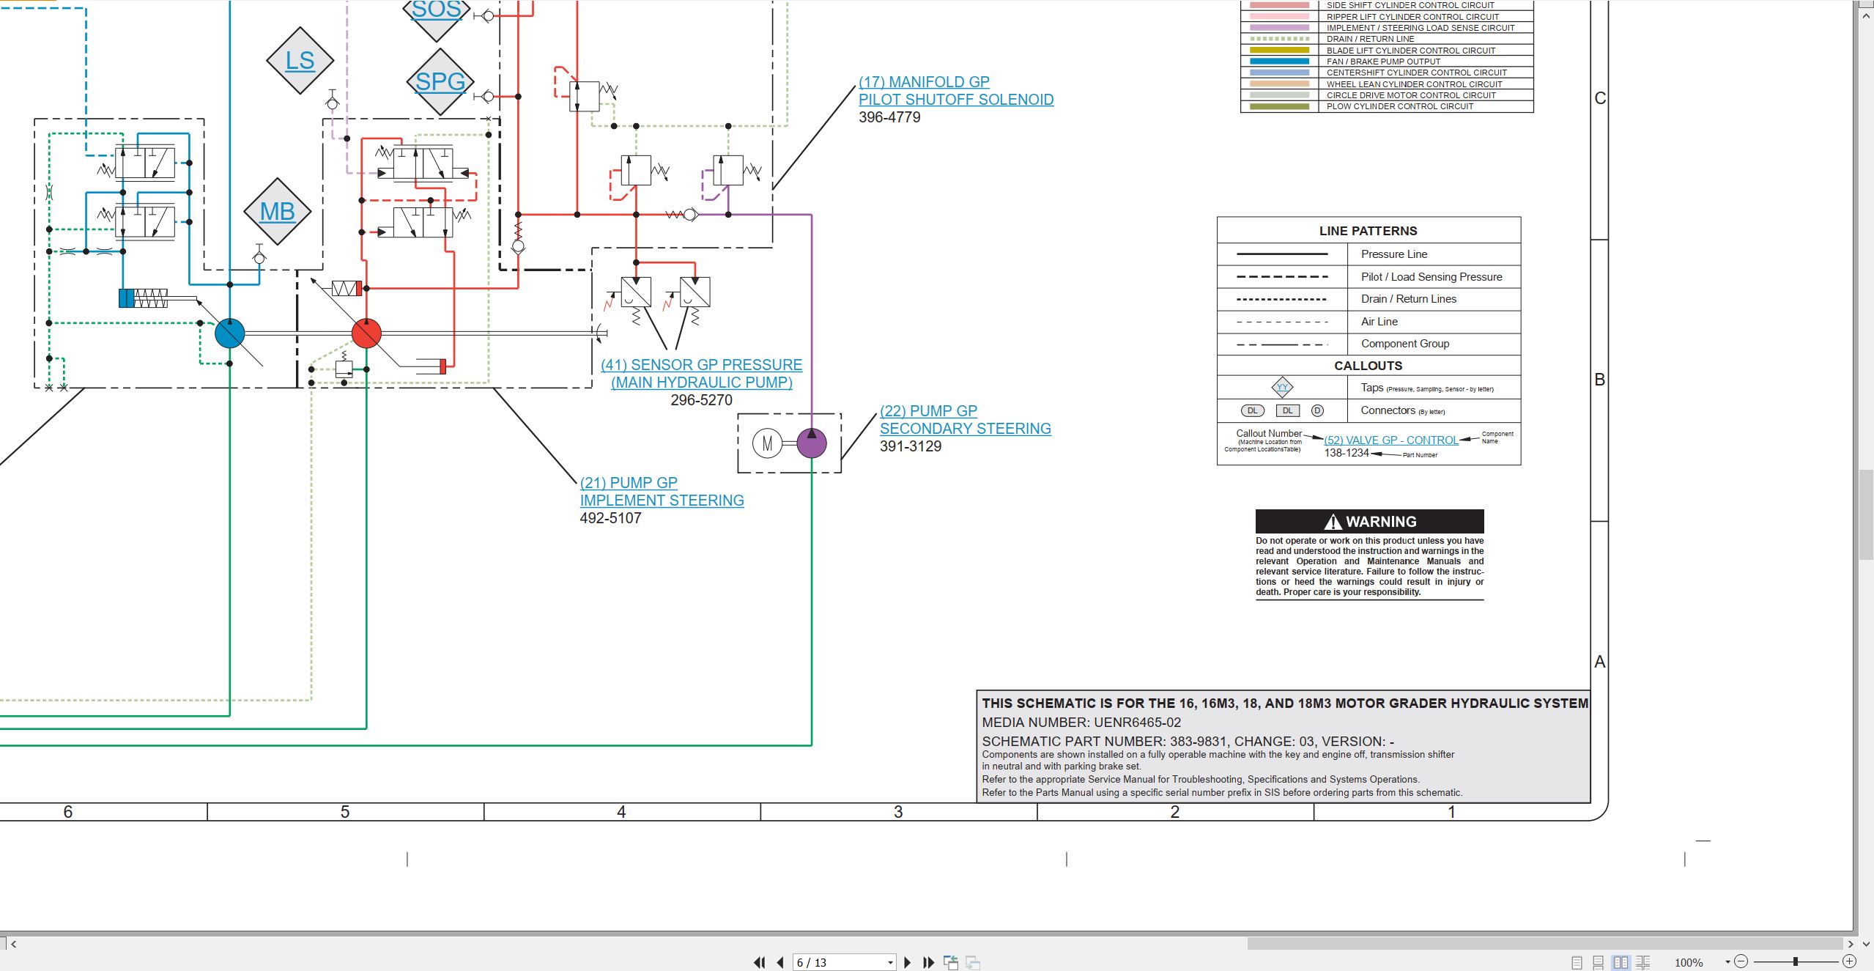The width and height of the screenshot is (1874, 971).
Task: Open the zoom percentage dropdown arrow
Action: [1727, 962]
